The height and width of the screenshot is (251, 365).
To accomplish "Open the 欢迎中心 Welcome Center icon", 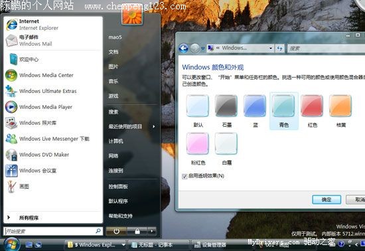I will tap(13, 59).
